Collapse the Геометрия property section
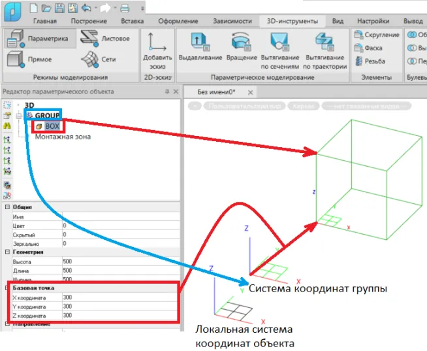Viewport: 427px width, 351px height. (x=7, y=252)
